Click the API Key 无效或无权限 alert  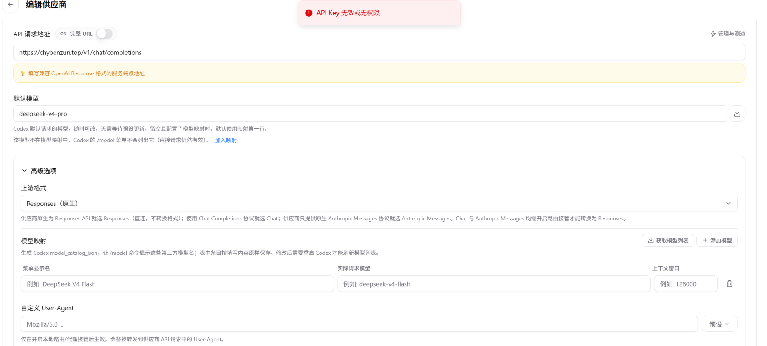point(379,13)
